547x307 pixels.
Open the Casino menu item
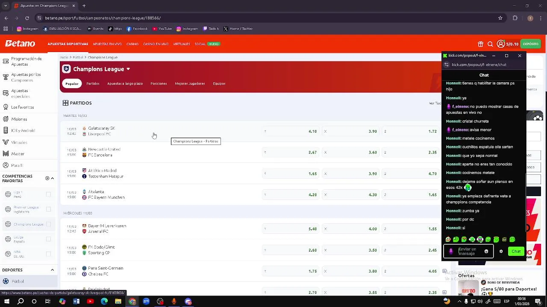[x=132, y=44]
